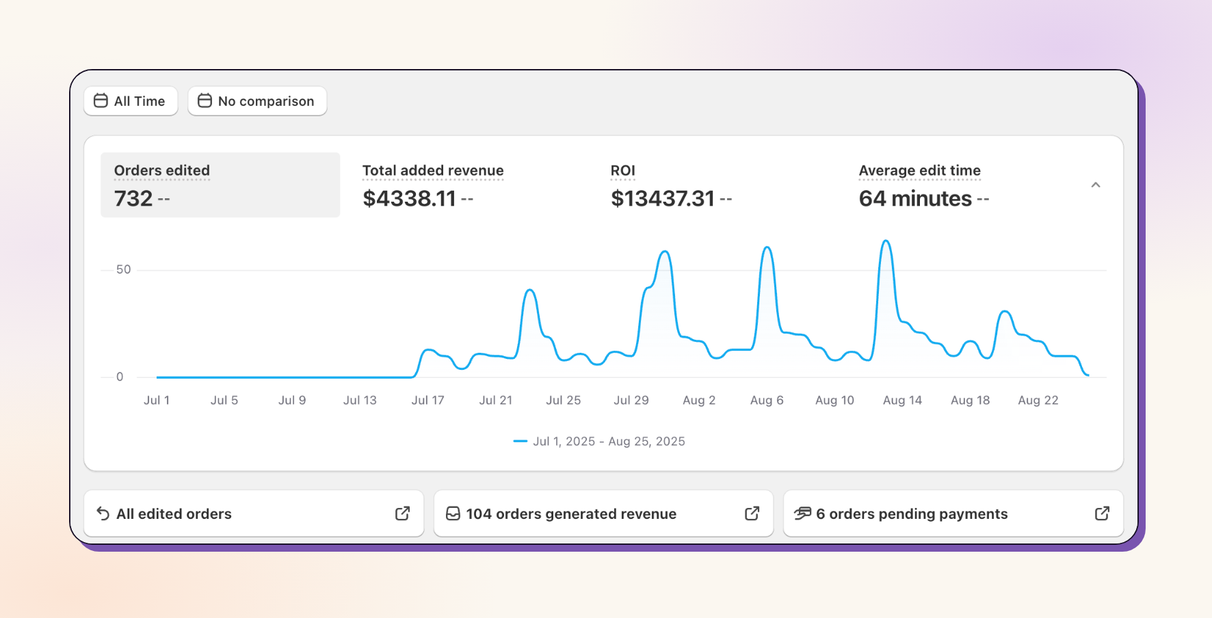1212x618 pixels.
Task: Click the $4338.11 revenue value
Action: (409, 198)
